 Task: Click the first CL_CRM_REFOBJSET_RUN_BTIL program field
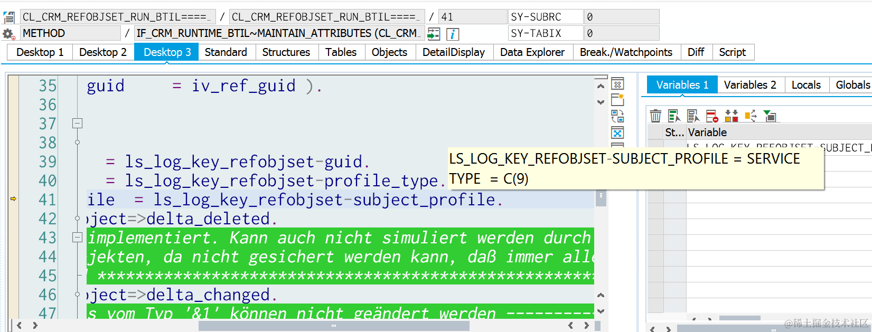(118, 17)
